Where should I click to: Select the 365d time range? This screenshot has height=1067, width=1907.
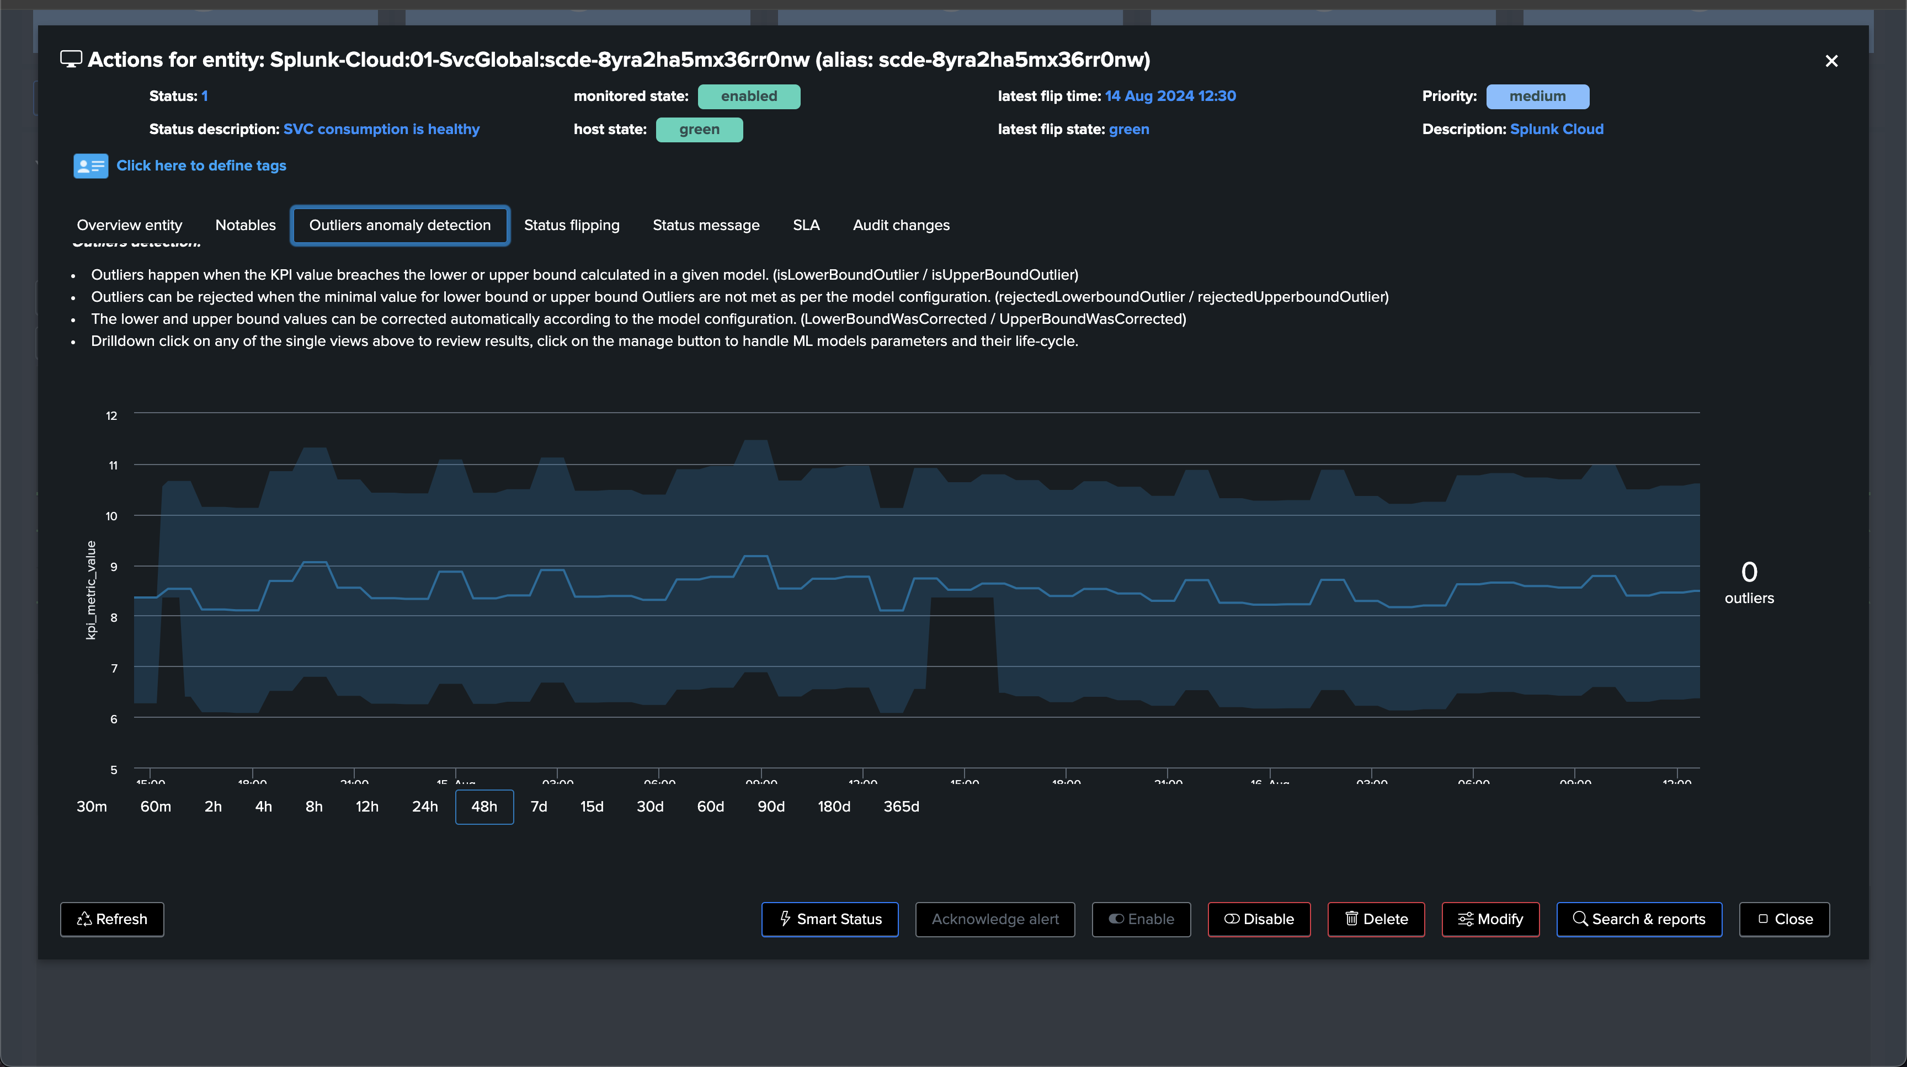[901, 807]
